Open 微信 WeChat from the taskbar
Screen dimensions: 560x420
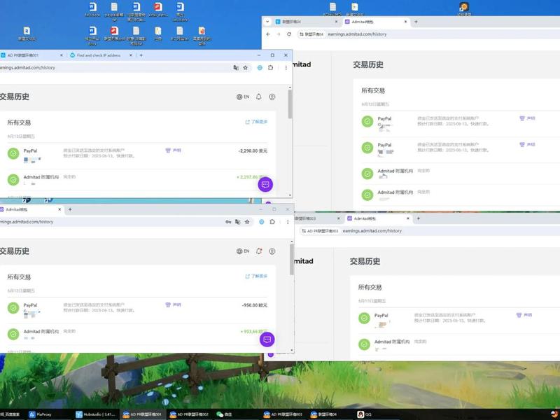[x=225, y=414]
